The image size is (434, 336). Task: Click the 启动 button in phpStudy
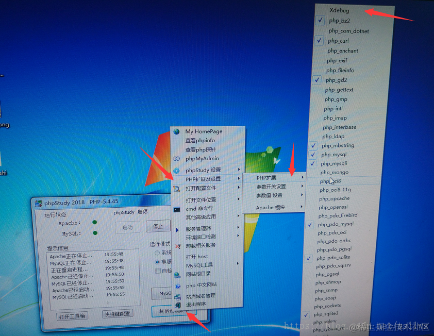pos(127,227)
